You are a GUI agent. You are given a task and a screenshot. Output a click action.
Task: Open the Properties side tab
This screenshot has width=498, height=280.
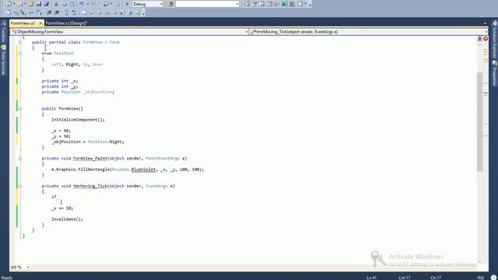point(495,74)
